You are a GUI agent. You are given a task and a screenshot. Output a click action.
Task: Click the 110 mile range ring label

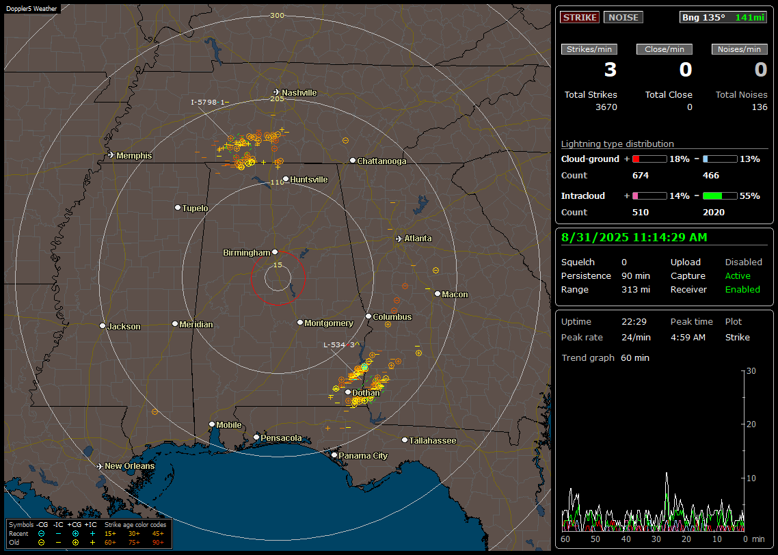click(x=277, y=182)
